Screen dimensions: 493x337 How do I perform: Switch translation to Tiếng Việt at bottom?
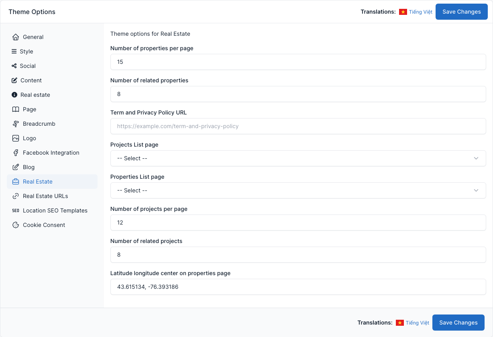418,323
